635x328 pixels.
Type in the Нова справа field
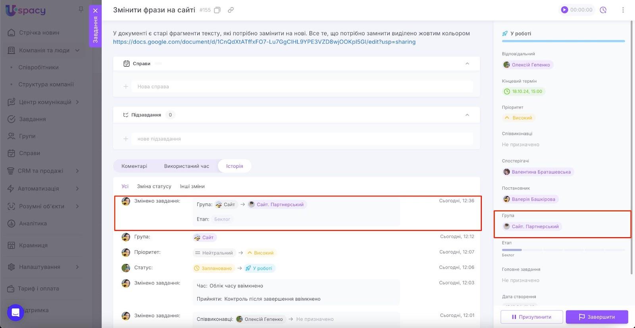(302, 86)
